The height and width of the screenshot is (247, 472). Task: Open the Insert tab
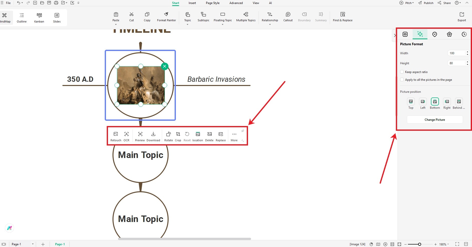[x=192, y=3]
